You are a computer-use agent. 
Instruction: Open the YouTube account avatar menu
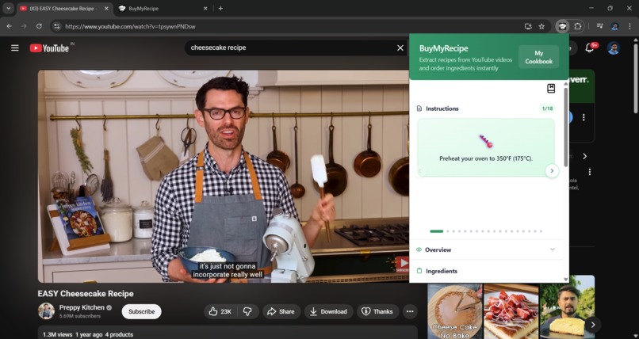(x=614, y=48)
